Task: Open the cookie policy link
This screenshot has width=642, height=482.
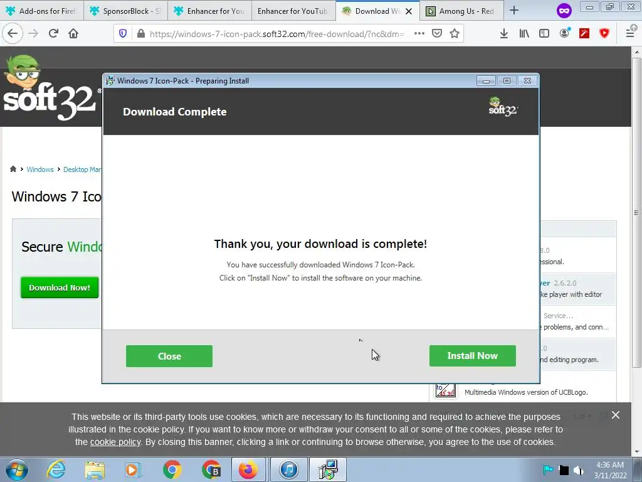Action: point(115,442)
